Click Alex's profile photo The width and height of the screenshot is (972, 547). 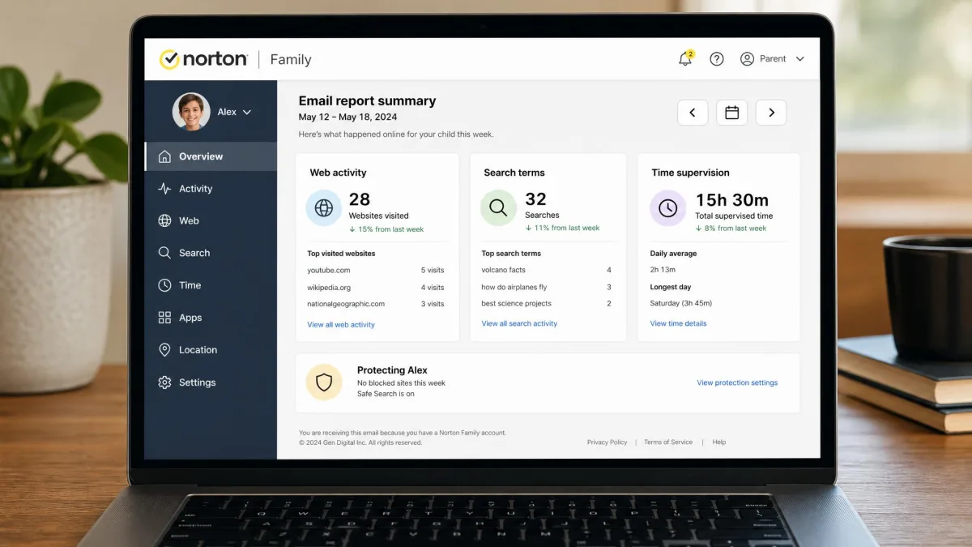click(x=191, y=112)
